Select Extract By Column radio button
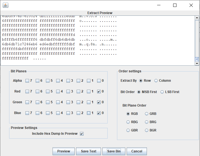200x156 pixels. 156,81
